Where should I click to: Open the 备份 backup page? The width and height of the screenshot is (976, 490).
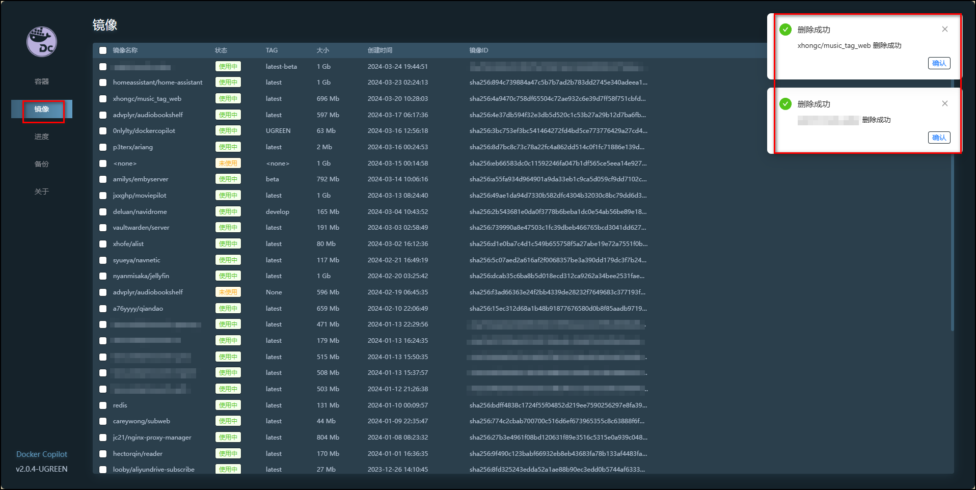(x=42, y=164)
